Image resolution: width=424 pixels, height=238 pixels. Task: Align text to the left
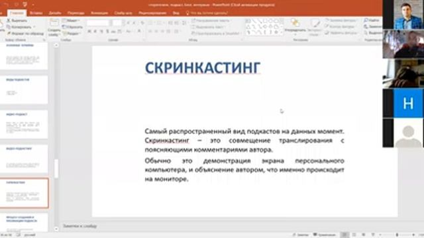[x=150, y=32]
